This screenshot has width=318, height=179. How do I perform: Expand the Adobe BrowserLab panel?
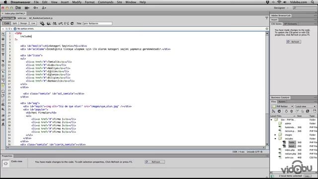(281, 15)
